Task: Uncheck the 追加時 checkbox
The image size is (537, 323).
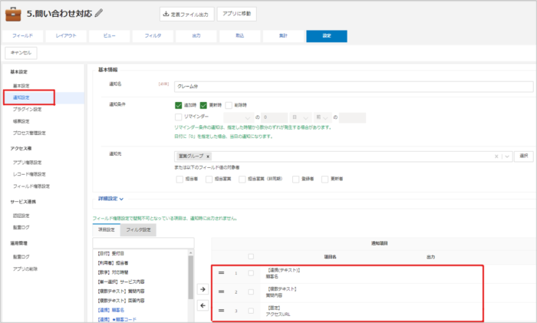Action: 179,105
